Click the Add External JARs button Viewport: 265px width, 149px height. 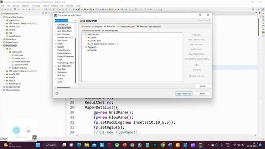point(197,40)
